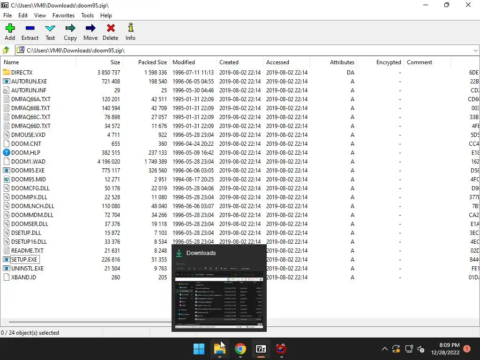The width and height of the screenshot is (480, 360).
Task: Open the File menu
Action: pyautogui.click(x=7, y=15)
